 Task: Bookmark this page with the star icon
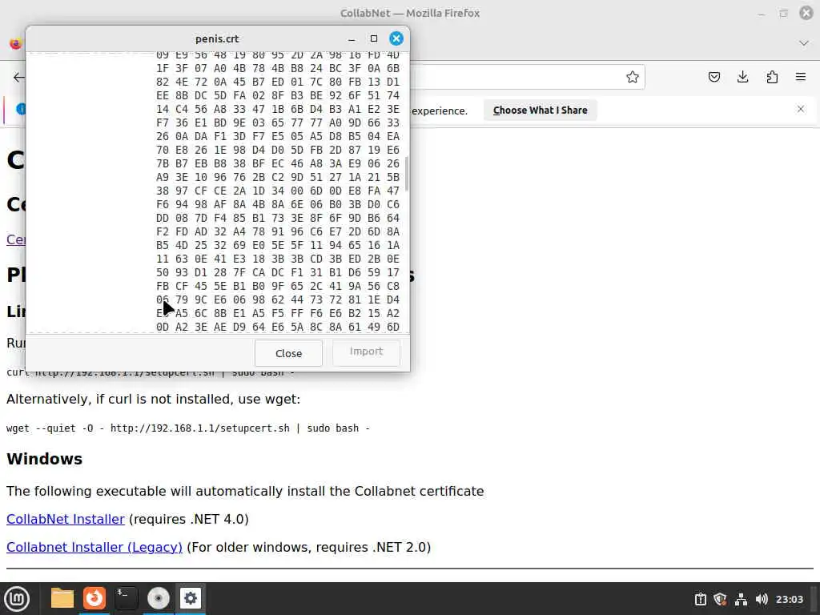[x=633, y=78]
